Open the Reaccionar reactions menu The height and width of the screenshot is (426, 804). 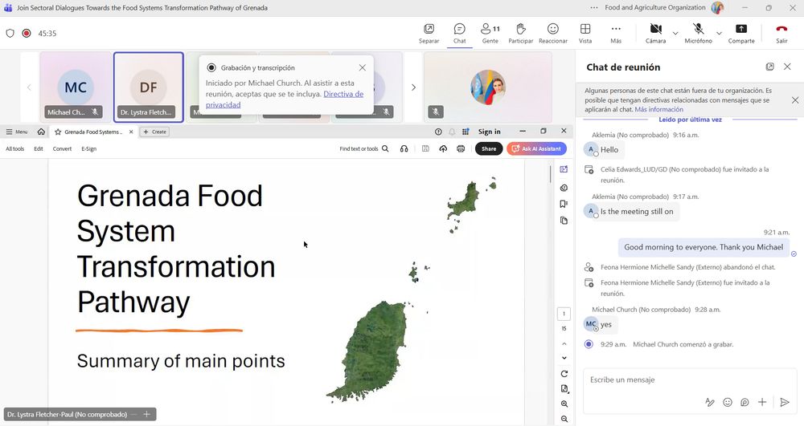553,34
